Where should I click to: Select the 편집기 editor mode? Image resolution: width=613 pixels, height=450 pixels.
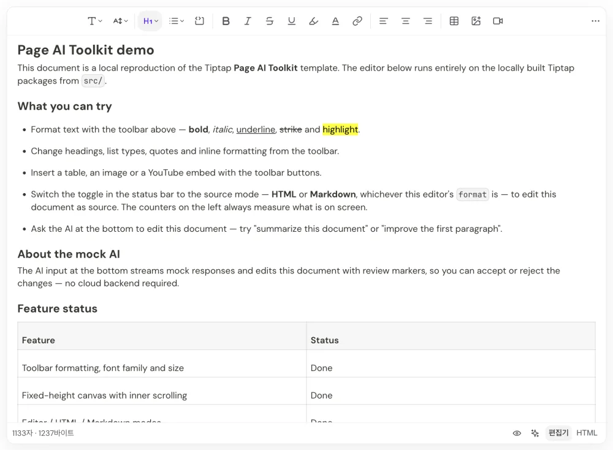[x=558, y=433]
